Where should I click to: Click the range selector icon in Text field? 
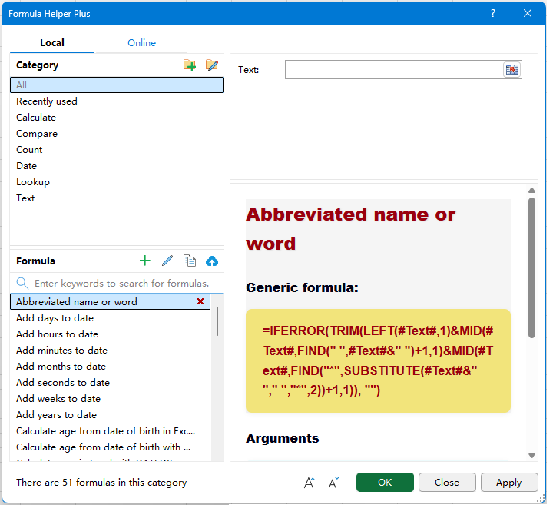[x=512, y=69]
